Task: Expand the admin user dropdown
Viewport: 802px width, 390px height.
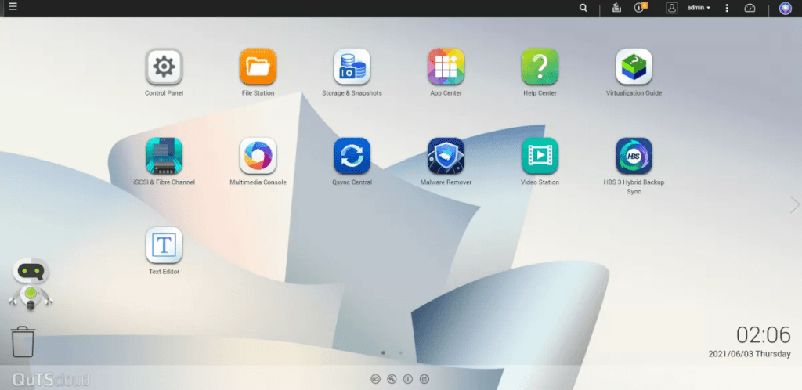Action: pyautogui.click(x=699, y=8)
